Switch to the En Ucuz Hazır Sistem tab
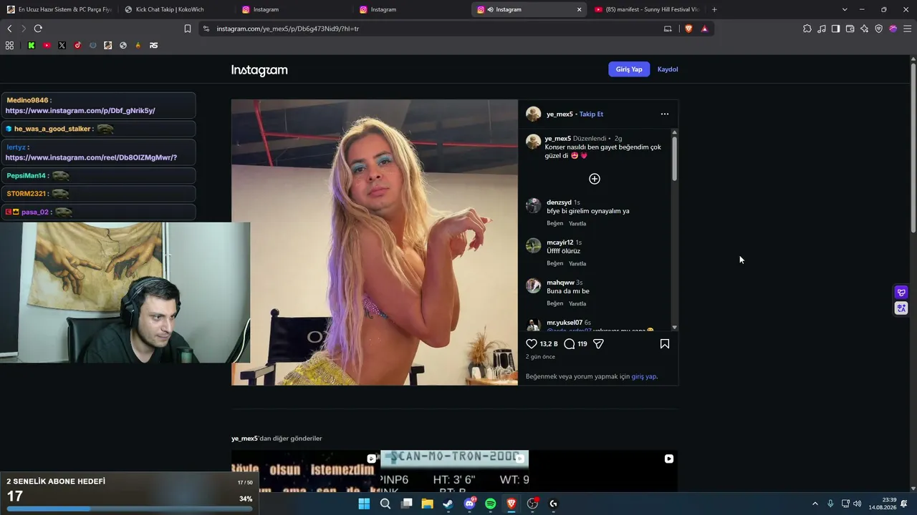 [x=59, y=9]
